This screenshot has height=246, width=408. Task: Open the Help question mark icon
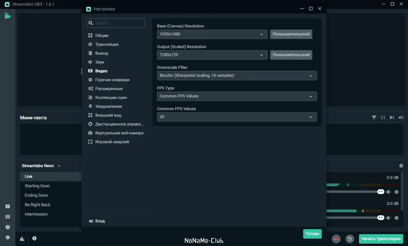(x=8, y=227)
